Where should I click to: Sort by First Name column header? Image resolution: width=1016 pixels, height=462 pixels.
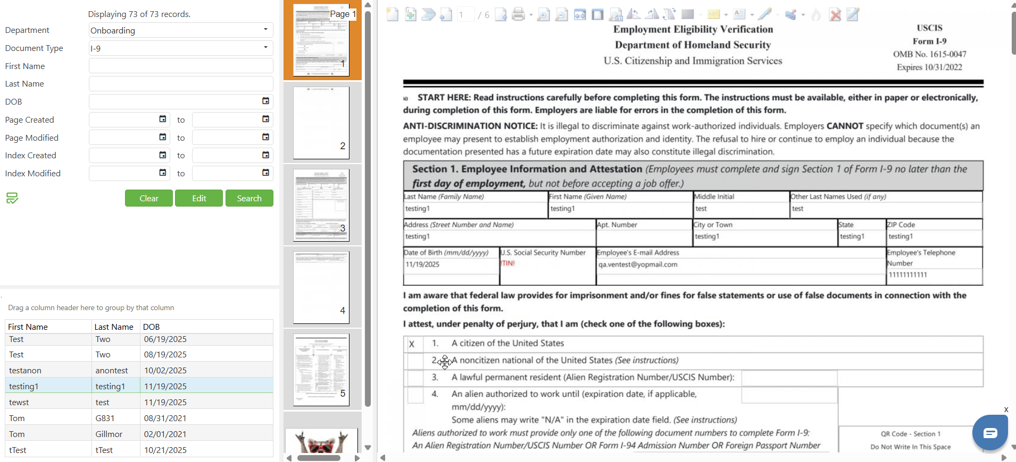pyautogui.click(x=48, y=327)
